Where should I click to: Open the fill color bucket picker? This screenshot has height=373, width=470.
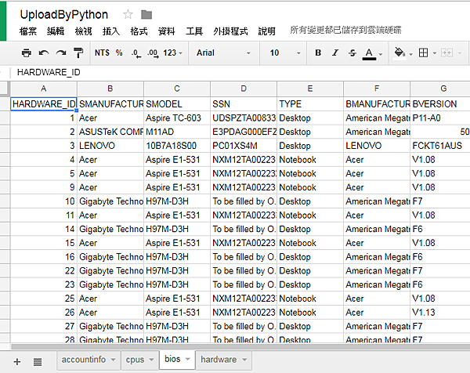[403, 53]
